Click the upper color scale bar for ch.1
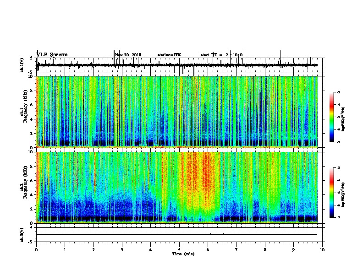 [332, 117]
